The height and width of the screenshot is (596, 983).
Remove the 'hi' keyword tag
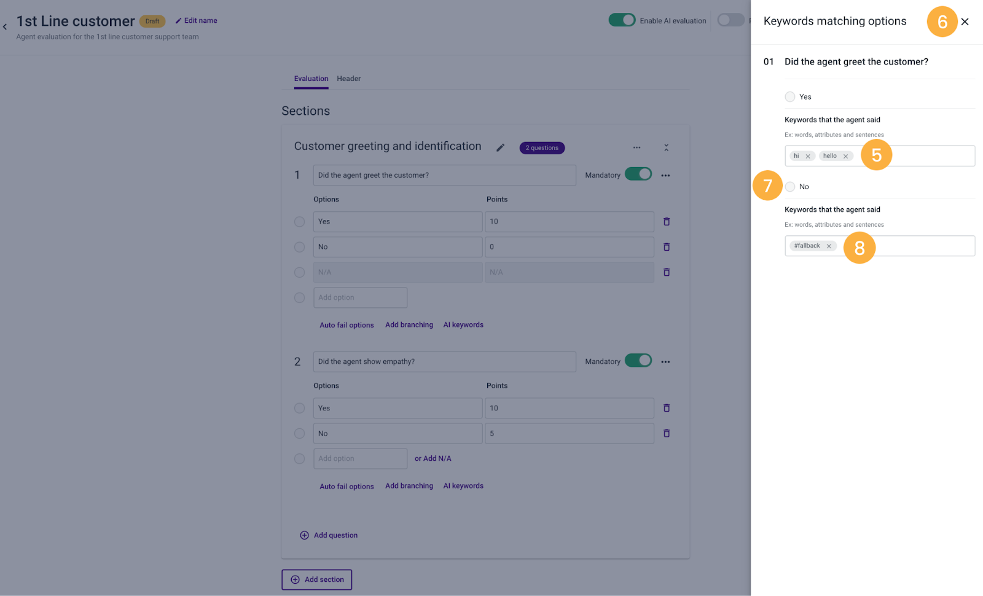click(808, 156)
